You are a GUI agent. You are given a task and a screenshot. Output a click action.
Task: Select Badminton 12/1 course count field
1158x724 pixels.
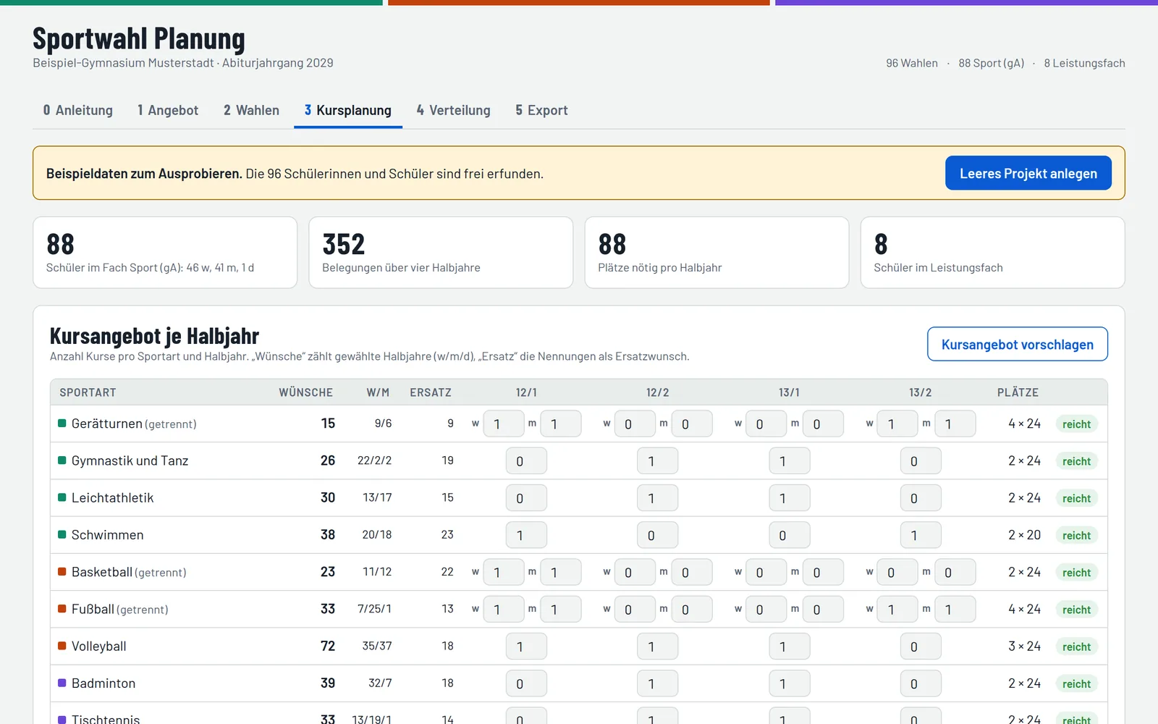[x=526, y=683]
